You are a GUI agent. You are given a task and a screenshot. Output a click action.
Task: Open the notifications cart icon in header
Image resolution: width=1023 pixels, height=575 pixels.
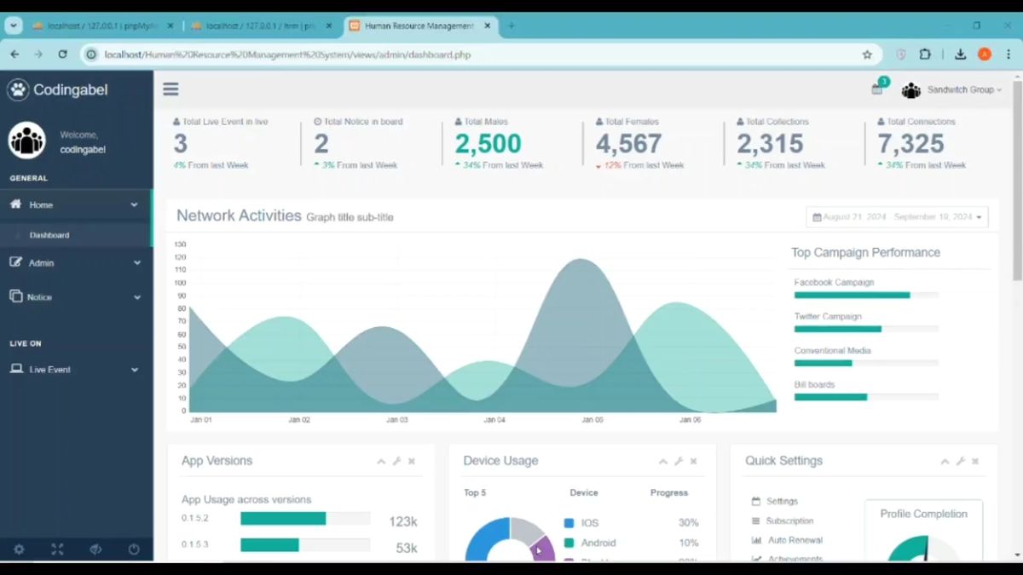(x=876, y=89)
